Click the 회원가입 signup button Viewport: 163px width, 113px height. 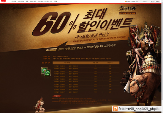pyautogui.click(x=158, y=1)
